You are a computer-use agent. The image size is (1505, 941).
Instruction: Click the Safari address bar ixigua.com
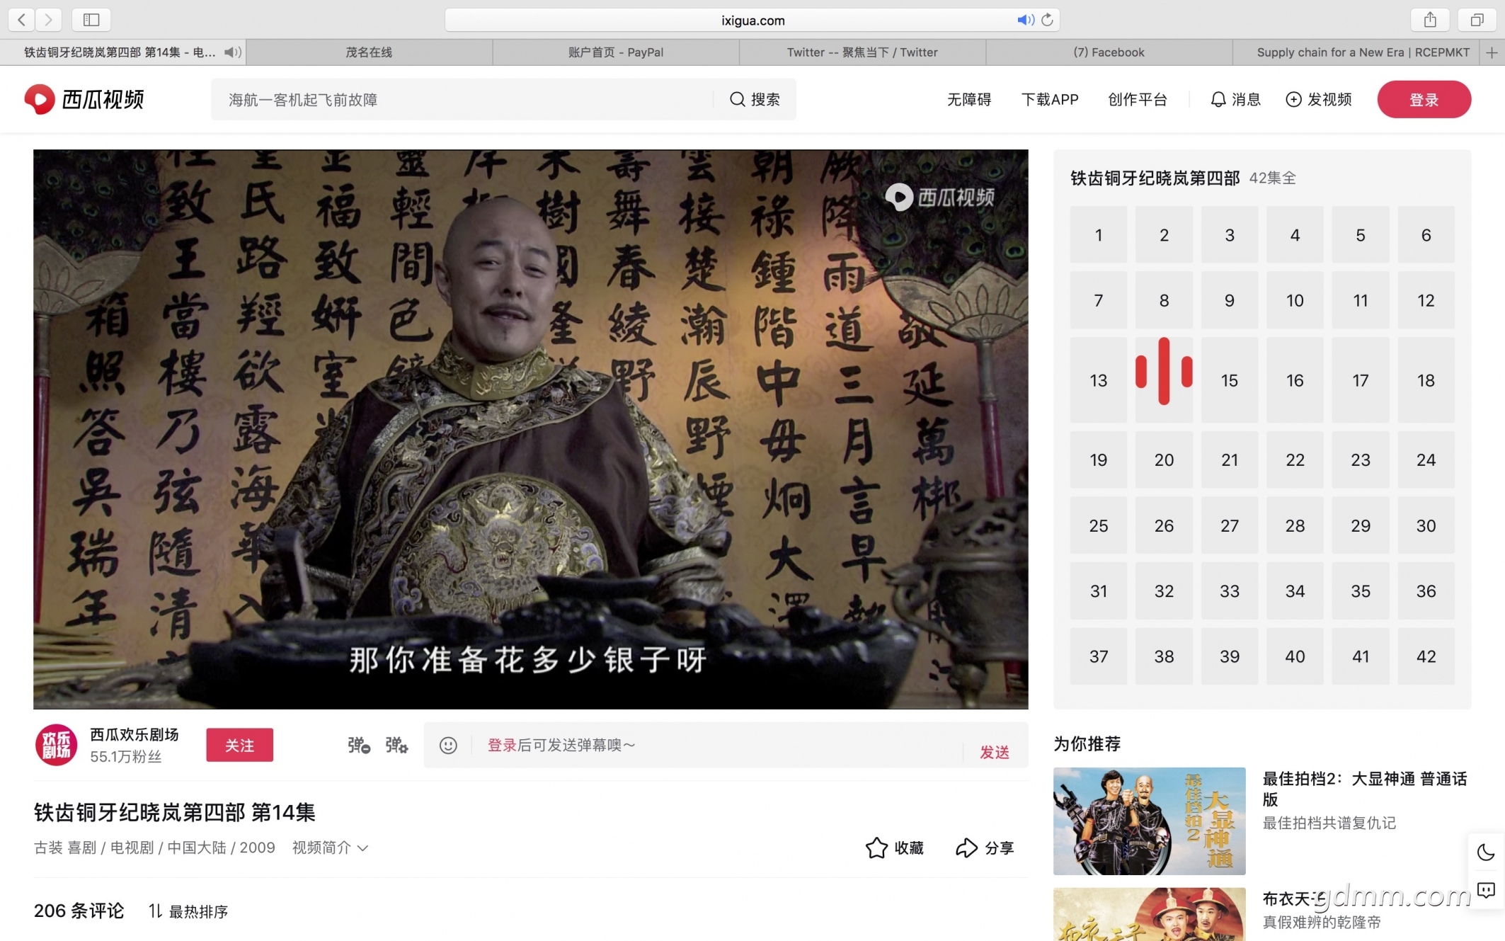(752, 20)
